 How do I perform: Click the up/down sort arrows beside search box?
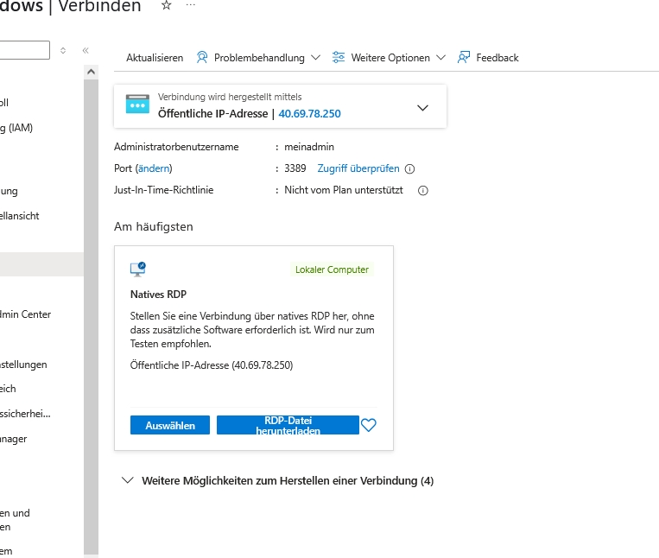63,51
